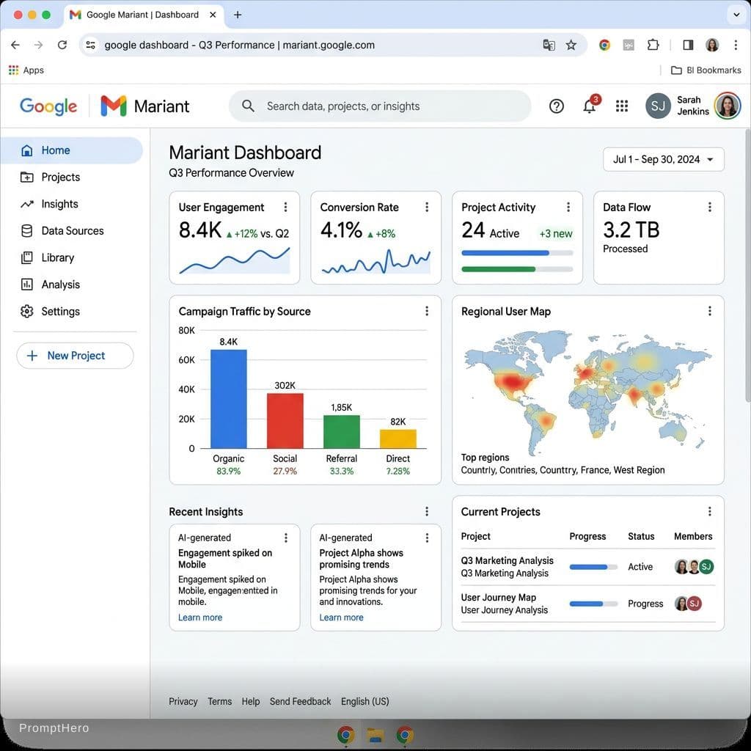This screenshot has width=751, height=751.
Task: Click Q3 Marketing Analysis progress bar
Action: [593, 567]
